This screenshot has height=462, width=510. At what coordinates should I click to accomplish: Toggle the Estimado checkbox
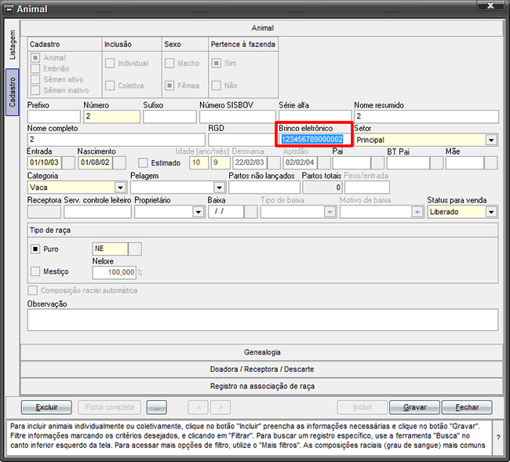click(143, 163)
